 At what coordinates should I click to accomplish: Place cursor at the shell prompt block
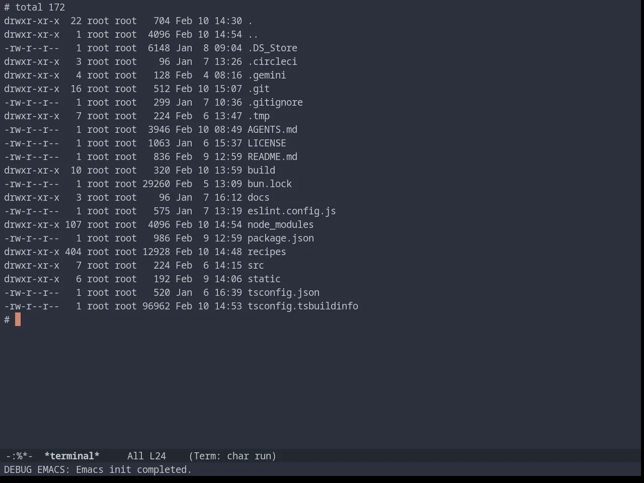[18, 319]
